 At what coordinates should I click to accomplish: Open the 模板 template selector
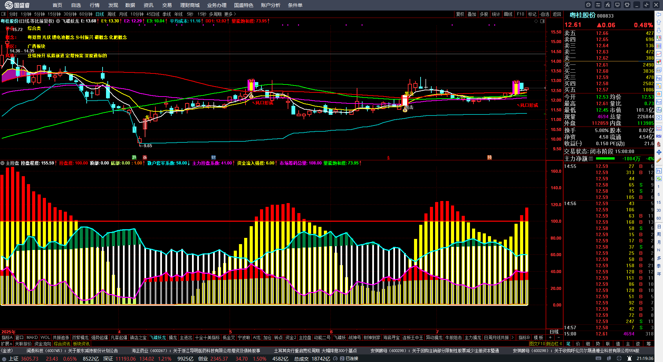click(x=538, y=338)
